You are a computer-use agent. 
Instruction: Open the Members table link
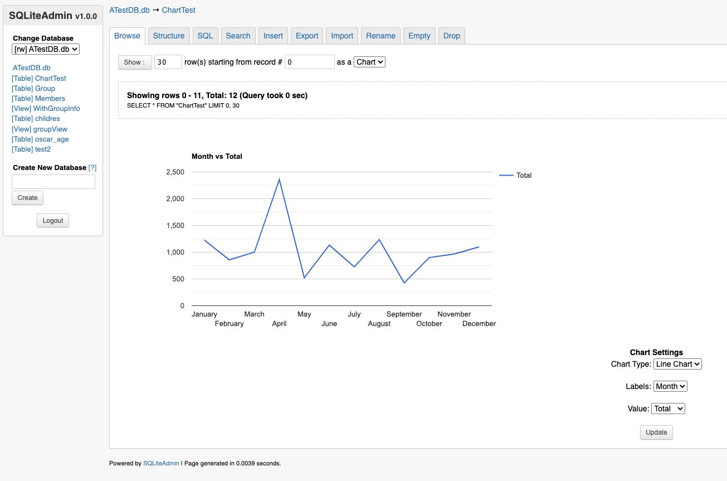coord(38,99)
